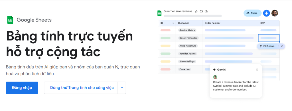Click the Google Sheets logo icon
Screen dimensions: 292x111
coord(10,20)
